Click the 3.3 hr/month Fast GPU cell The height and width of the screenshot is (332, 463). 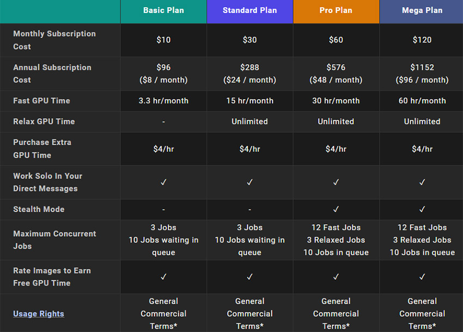click(x=163, y=101)
